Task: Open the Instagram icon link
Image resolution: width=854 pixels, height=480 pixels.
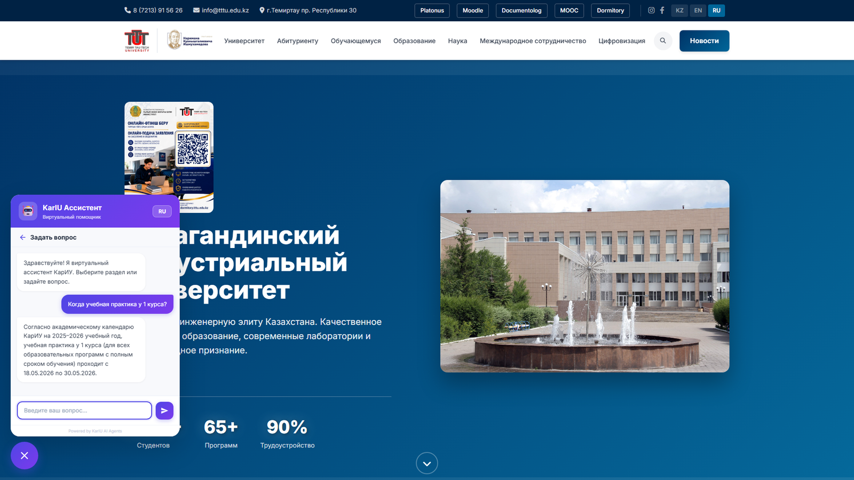Action: tap(651, 10)
